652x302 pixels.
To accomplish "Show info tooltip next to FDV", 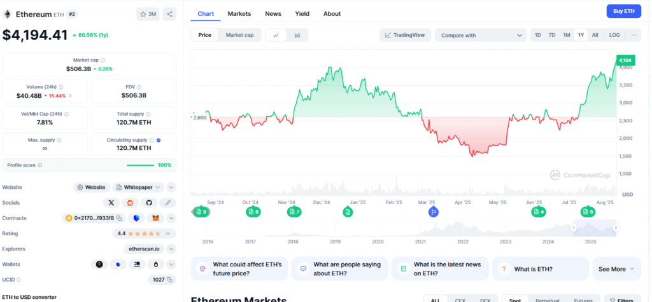I will coord(139,87).
